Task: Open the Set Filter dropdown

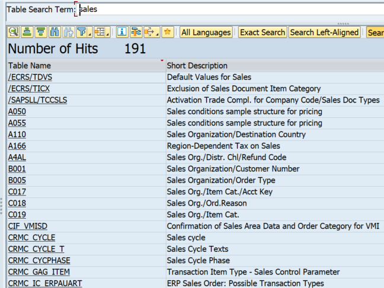Action: pyautogui.click(x=84, y=33)
